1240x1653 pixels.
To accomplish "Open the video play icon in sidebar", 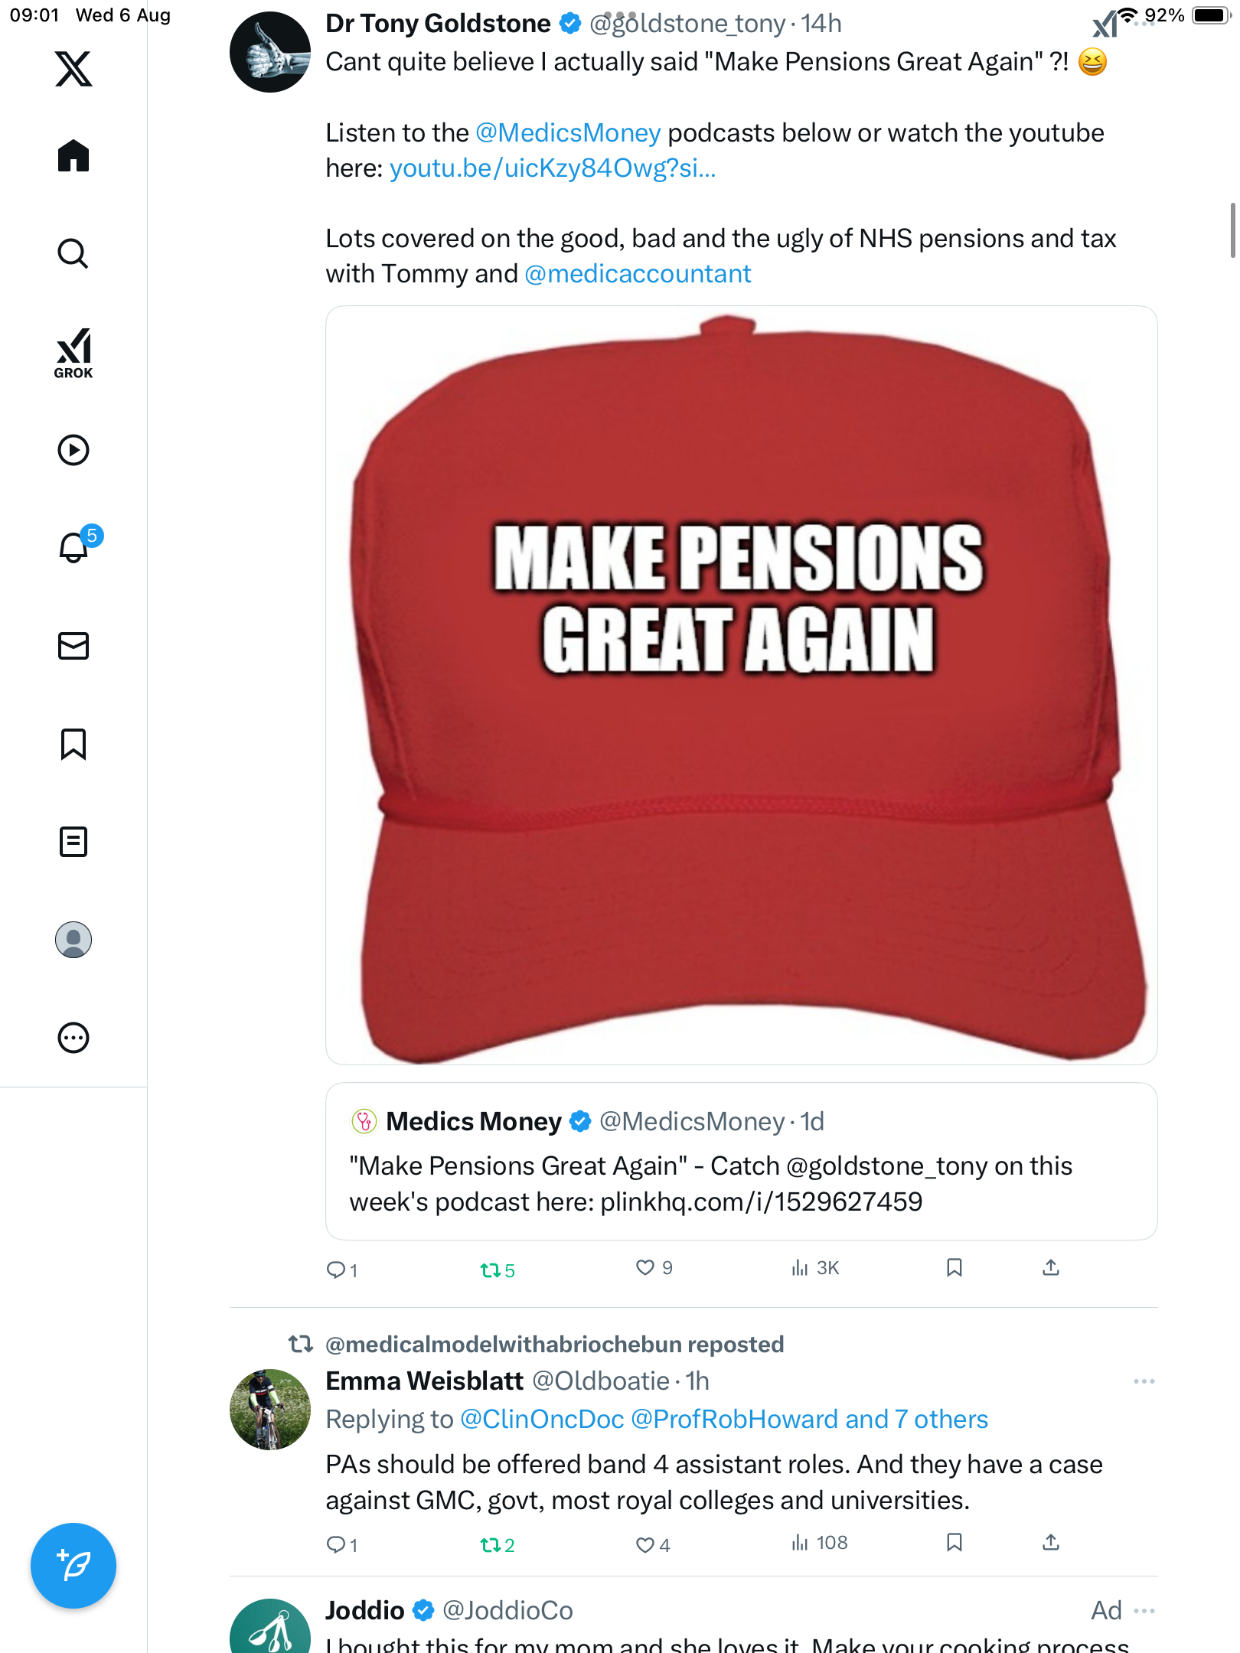I will [x=73, y=450].
